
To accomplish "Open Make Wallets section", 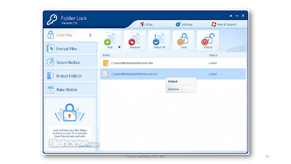I will 70,90.
